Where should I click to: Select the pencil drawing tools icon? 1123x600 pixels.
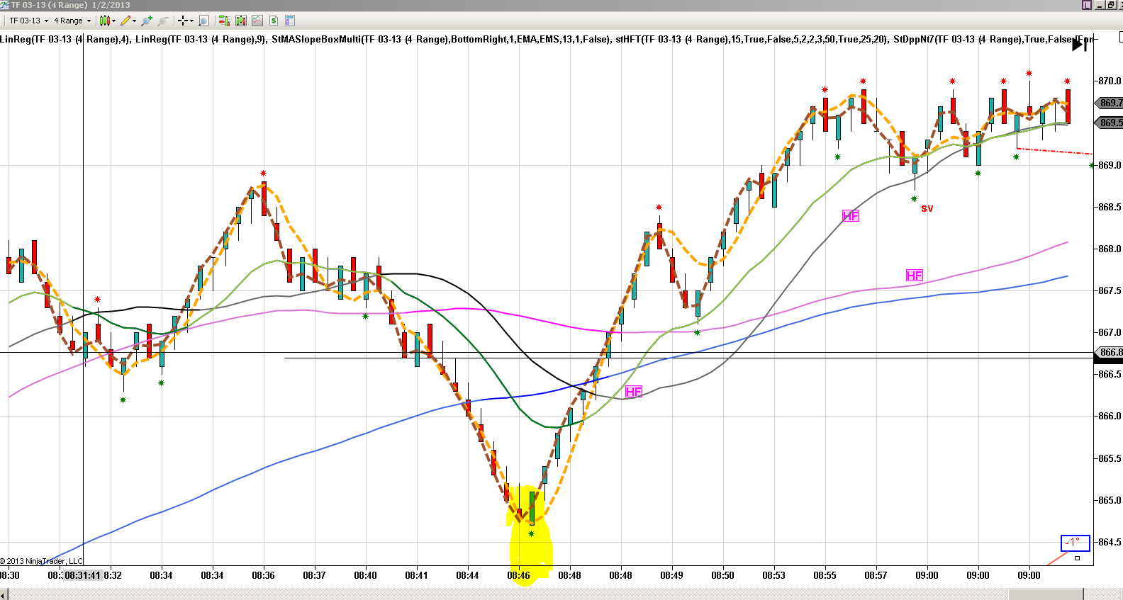(x=125, y=21)
